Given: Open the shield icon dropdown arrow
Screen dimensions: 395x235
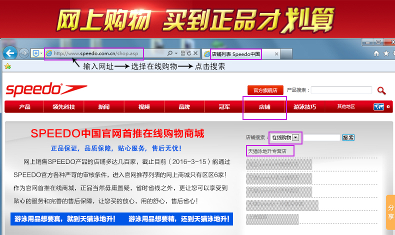Looking at the screenshot, I should [41, 53].
